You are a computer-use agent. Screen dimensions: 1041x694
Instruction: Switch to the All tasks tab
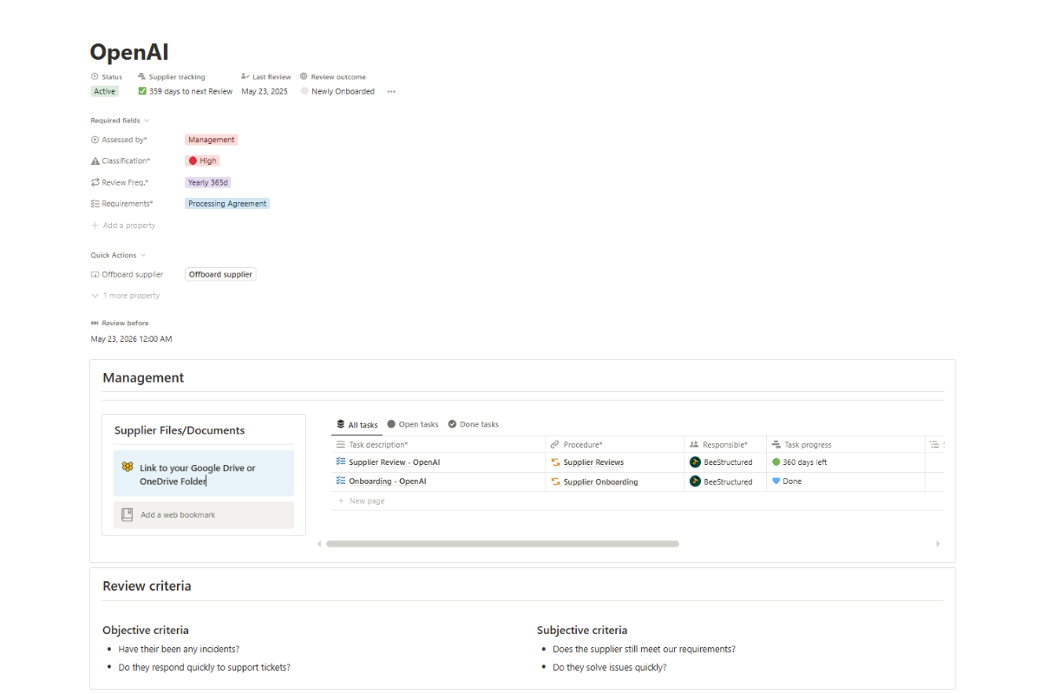pos(357,425)
